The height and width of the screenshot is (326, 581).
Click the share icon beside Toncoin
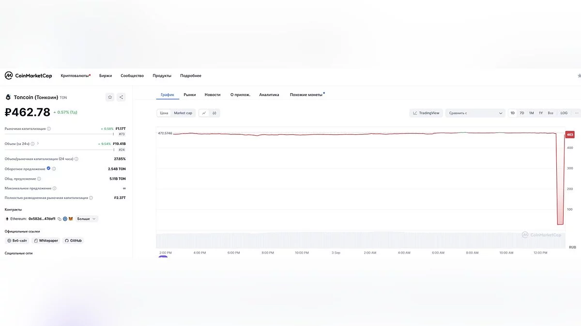[121, 97]
